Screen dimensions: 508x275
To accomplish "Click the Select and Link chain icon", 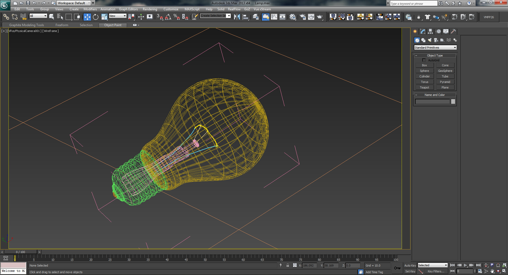I will (x=6, y=17).
